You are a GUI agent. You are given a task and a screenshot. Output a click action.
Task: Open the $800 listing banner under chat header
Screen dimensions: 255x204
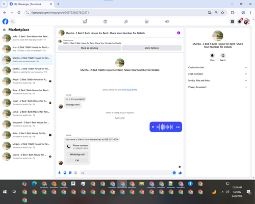click(x=120, y=42)
